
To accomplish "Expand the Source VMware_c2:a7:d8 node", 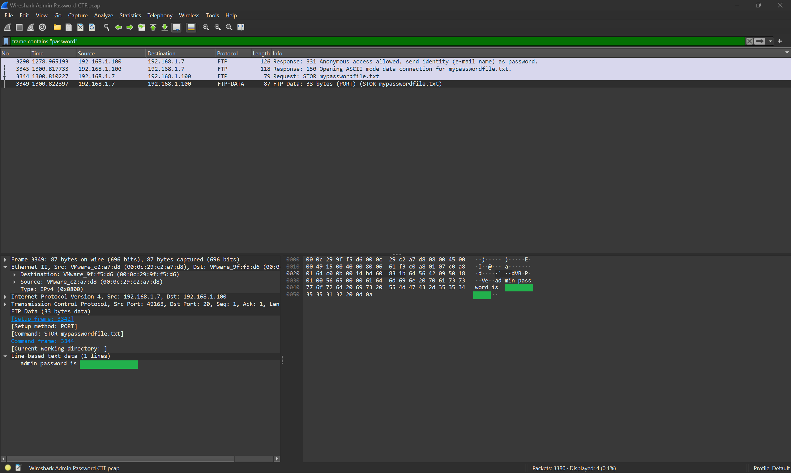I will 14,282.
